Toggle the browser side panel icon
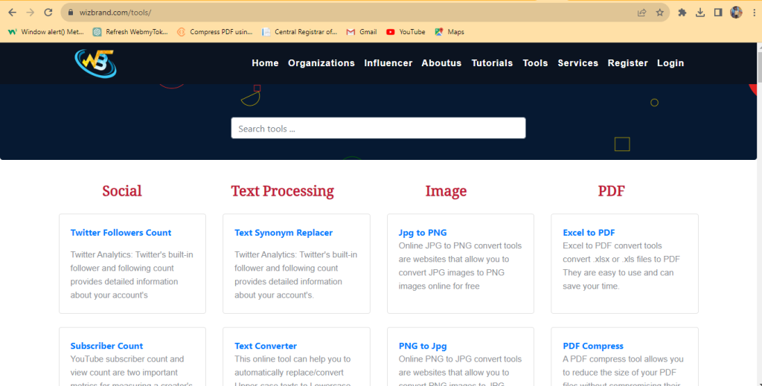Viewport: 762px width, 386px height. (718, 13)
